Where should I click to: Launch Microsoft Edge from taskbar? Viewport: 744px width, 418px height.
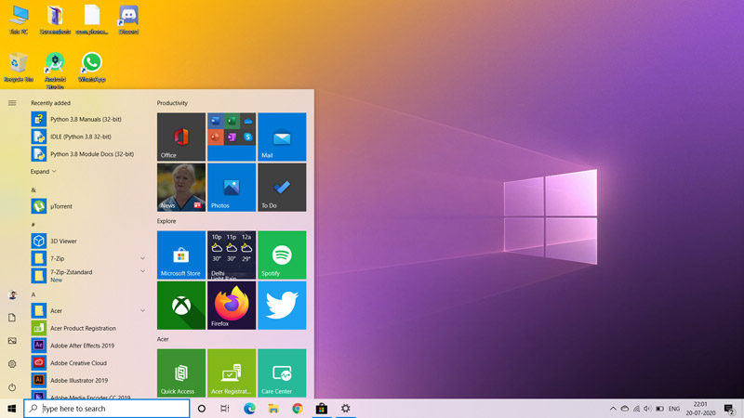coord(249,409)
